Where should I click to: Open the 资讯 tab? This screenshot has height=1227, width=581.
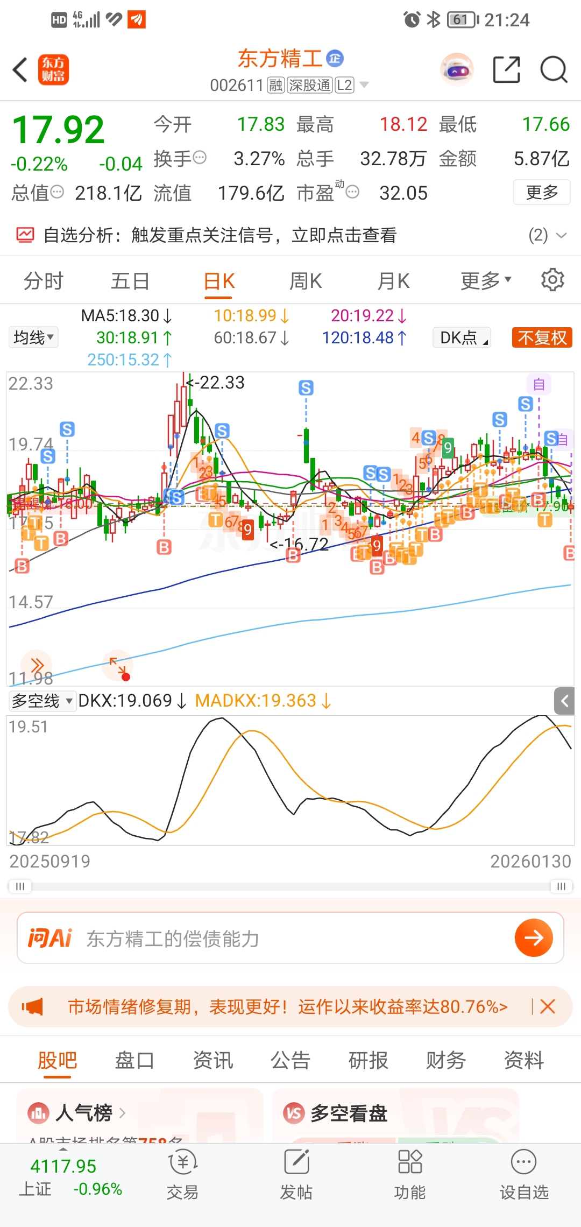(x=212, y=1060)
